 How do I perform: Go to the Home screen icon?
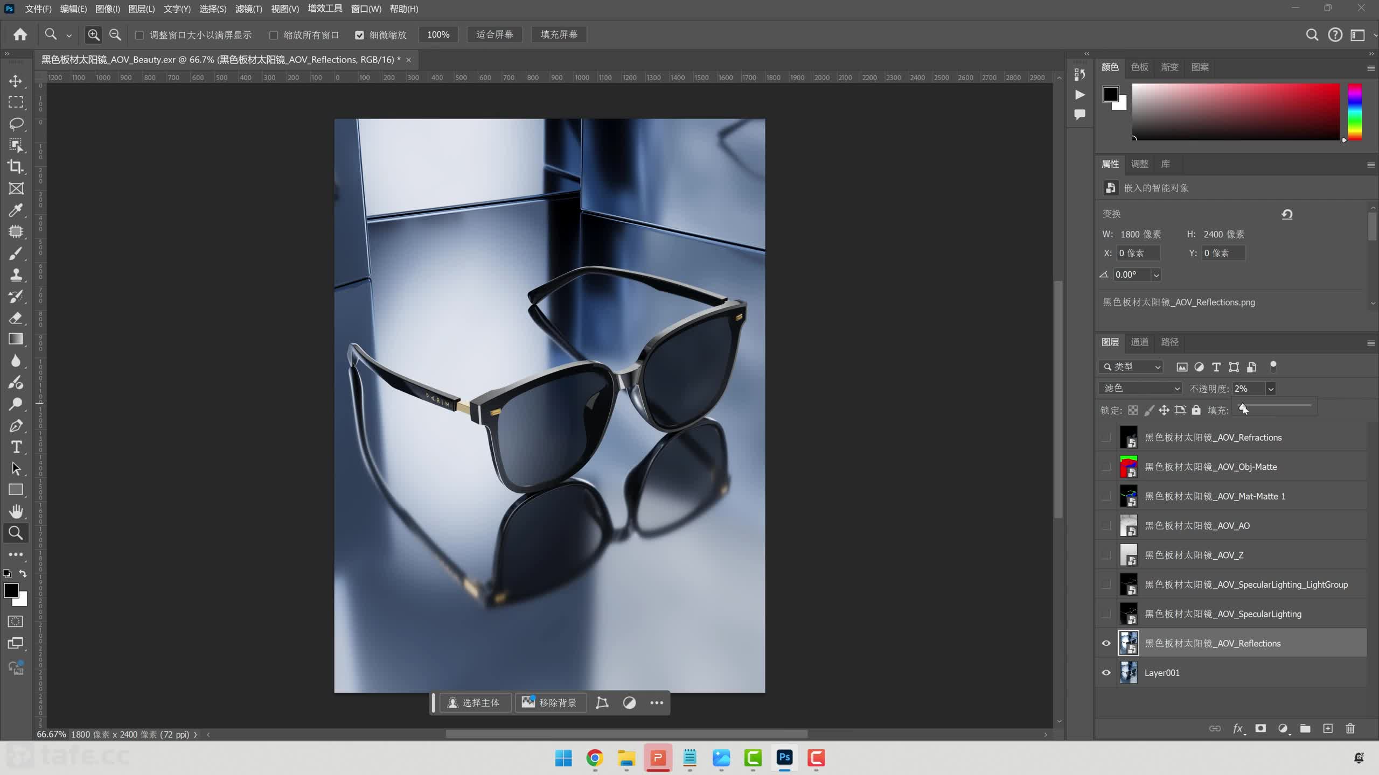[20, 34]
